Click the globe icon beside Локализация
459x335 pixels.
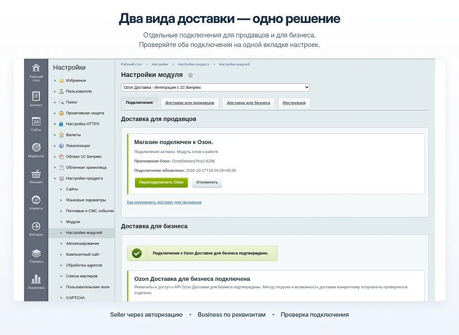pos(61,146)
